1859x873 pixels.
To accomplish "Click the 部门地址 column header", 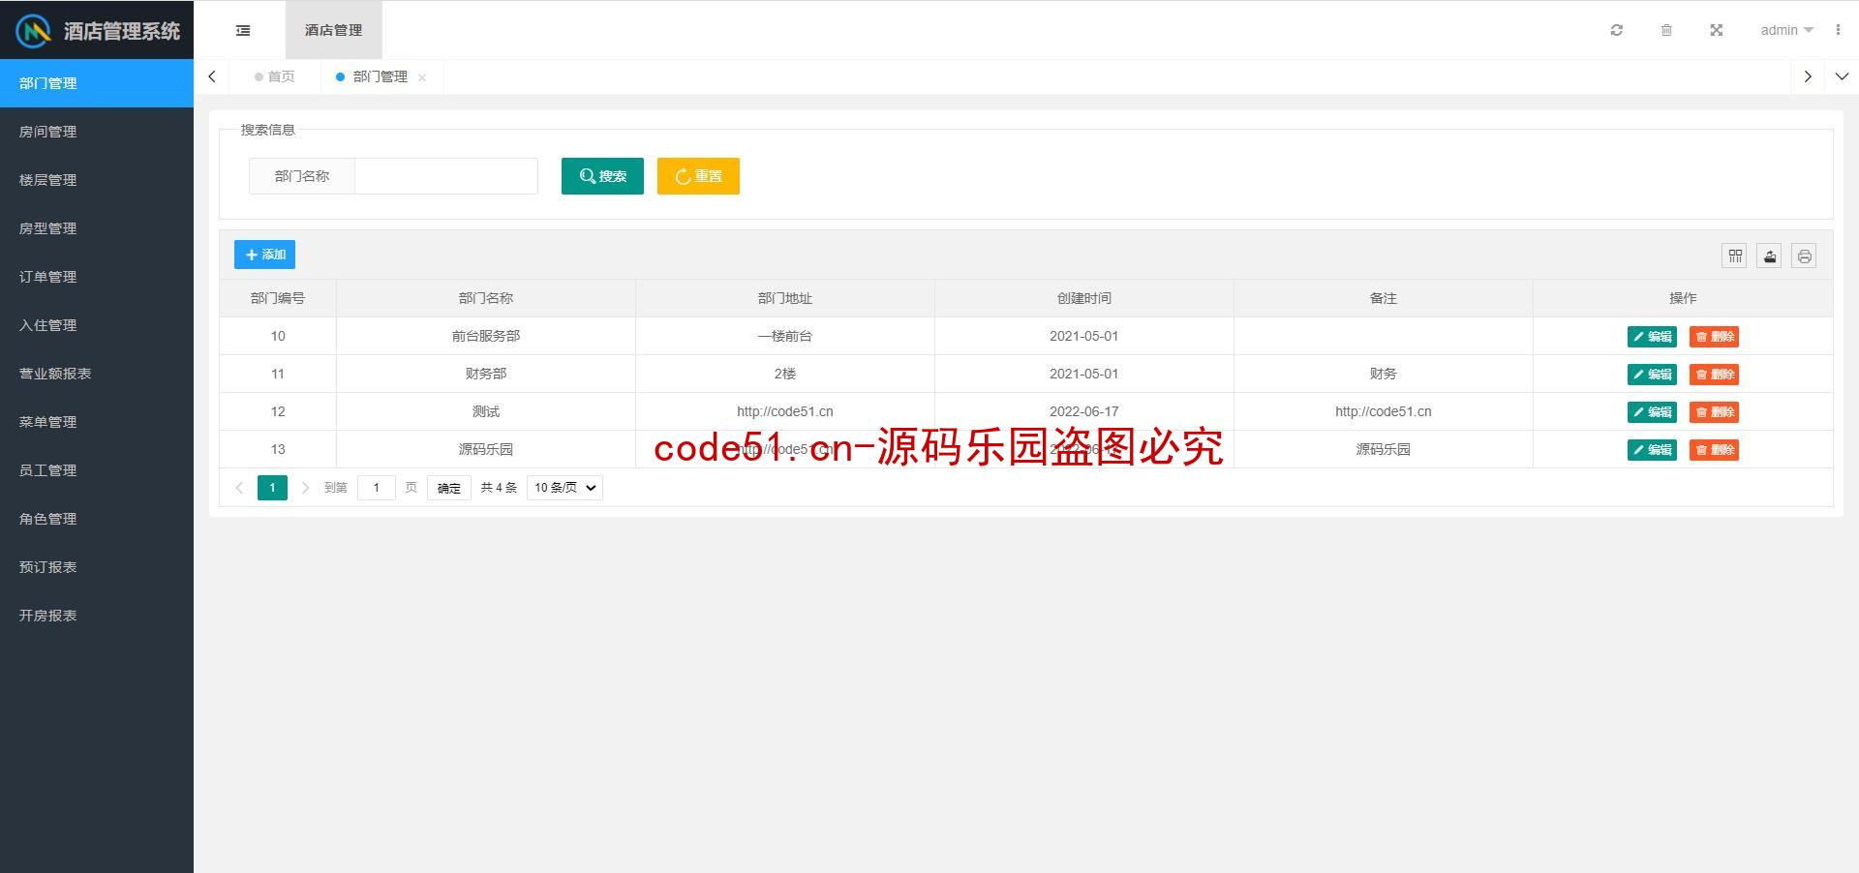I will [x=785, y=298].
